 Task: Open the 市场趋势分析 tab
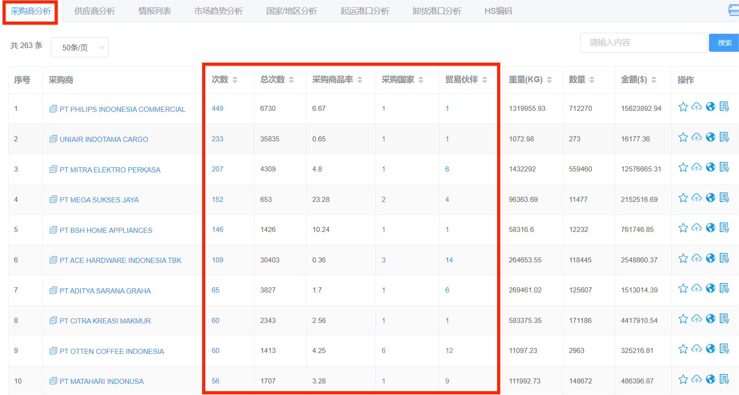click(218, 11)
